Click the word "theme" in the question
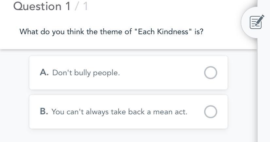Viewport: 270px width, 142px height. [120, 32]
